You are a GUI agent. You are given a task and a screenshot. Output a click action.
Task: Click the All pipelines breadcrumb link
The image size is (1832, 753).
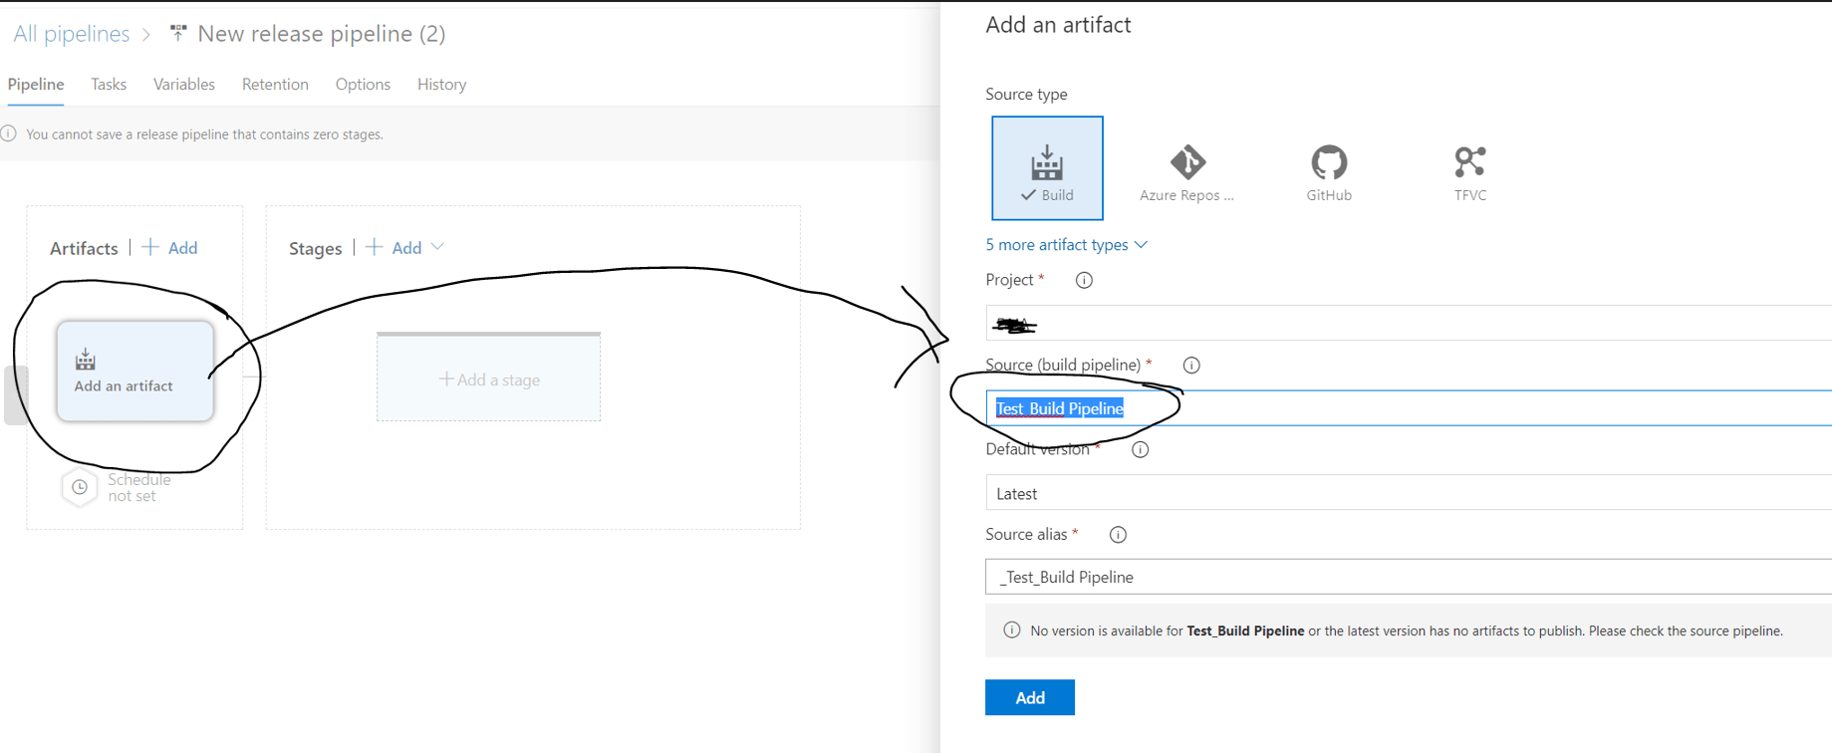[x=71, y=34]
